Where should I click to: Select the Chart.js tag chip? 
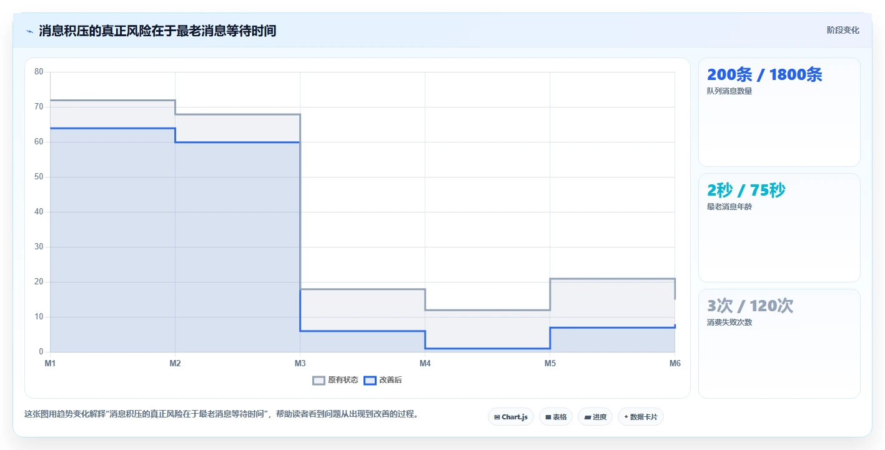pos(511,417)
